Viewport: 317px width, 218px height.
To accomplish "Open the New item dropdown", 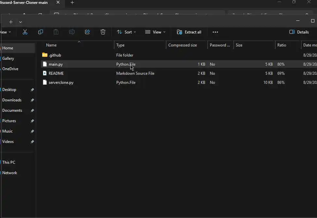I will click(x=5, y=32).
